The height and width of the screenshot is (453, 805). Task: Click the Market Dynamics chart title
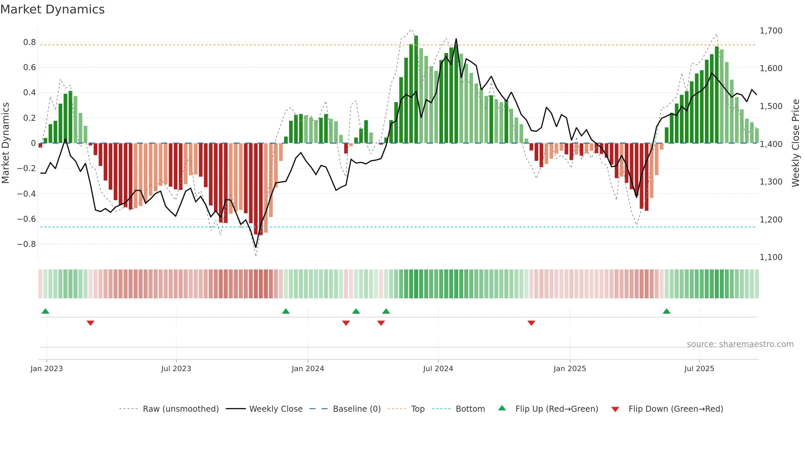[x=52, y=9]
